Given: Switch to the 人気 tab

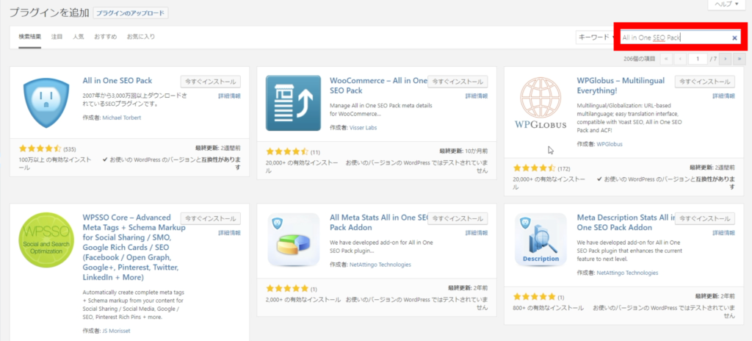Looking at the screenshot, I should coord(78,37).
